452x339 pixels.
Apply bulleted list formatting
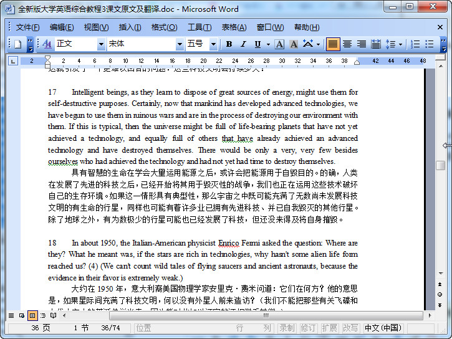coord(430,44)
